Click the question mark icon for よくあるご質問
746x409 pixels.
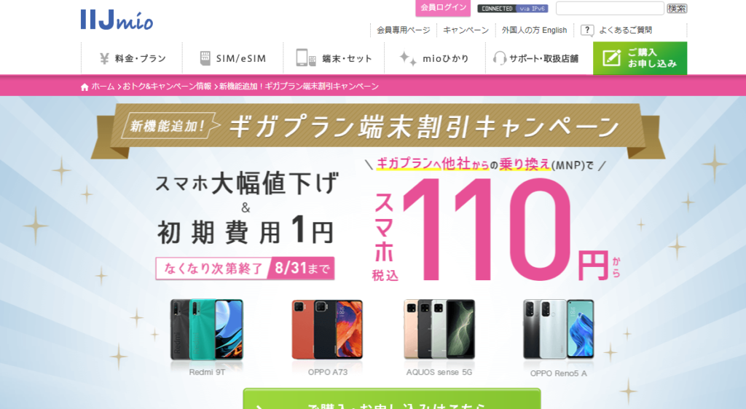click(x=587, y=30)
